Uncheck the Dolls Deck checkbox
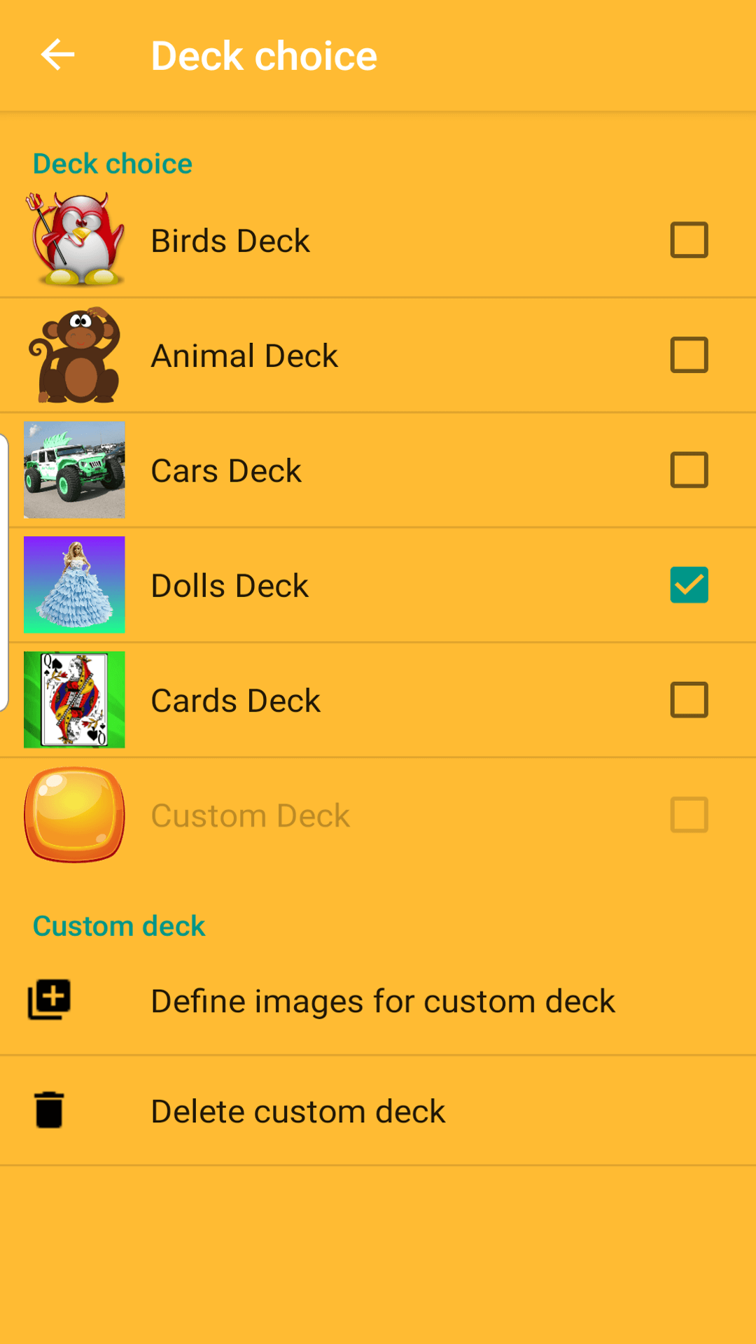 click(x=689, y=584)
